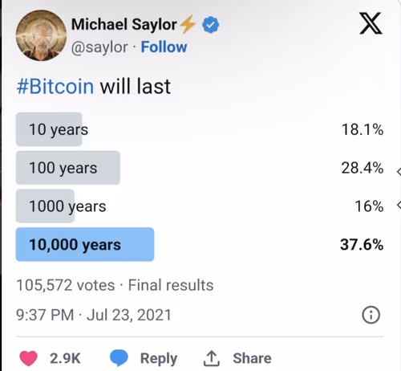
Task: Click the 2.9K likes count
Action: click(x=65, y=358)
